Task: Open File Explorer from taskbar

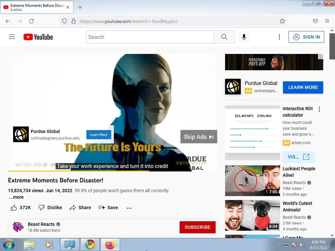Action: [x=29, y=244]
